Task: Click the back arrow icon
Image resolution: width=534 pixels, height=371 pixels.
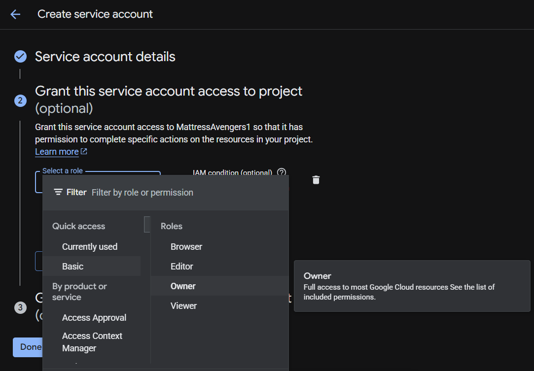Action: pos(15,14)
